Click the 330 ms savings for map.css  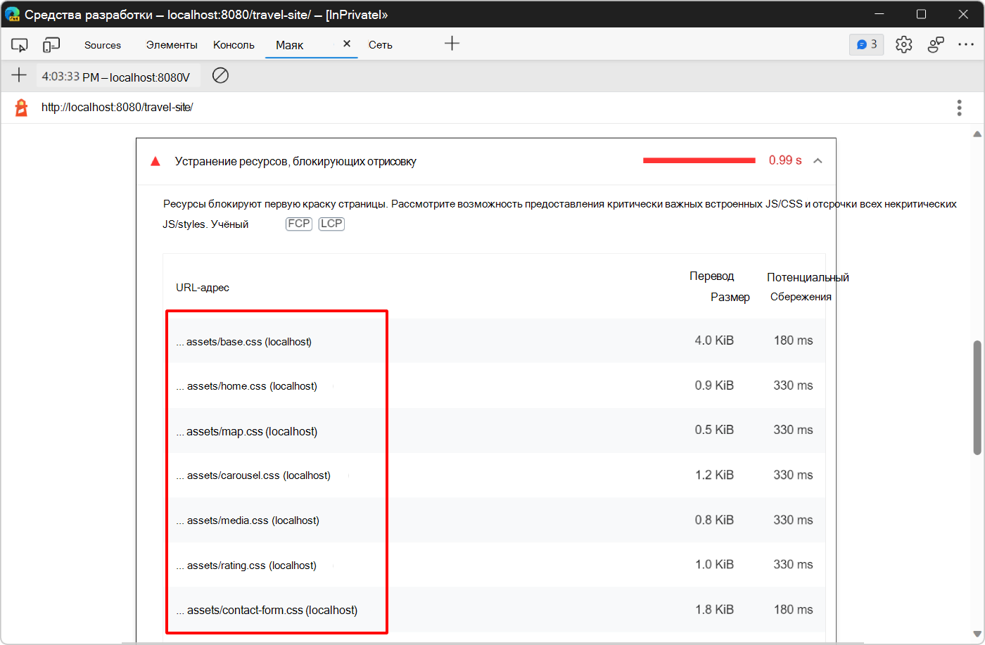794,430
